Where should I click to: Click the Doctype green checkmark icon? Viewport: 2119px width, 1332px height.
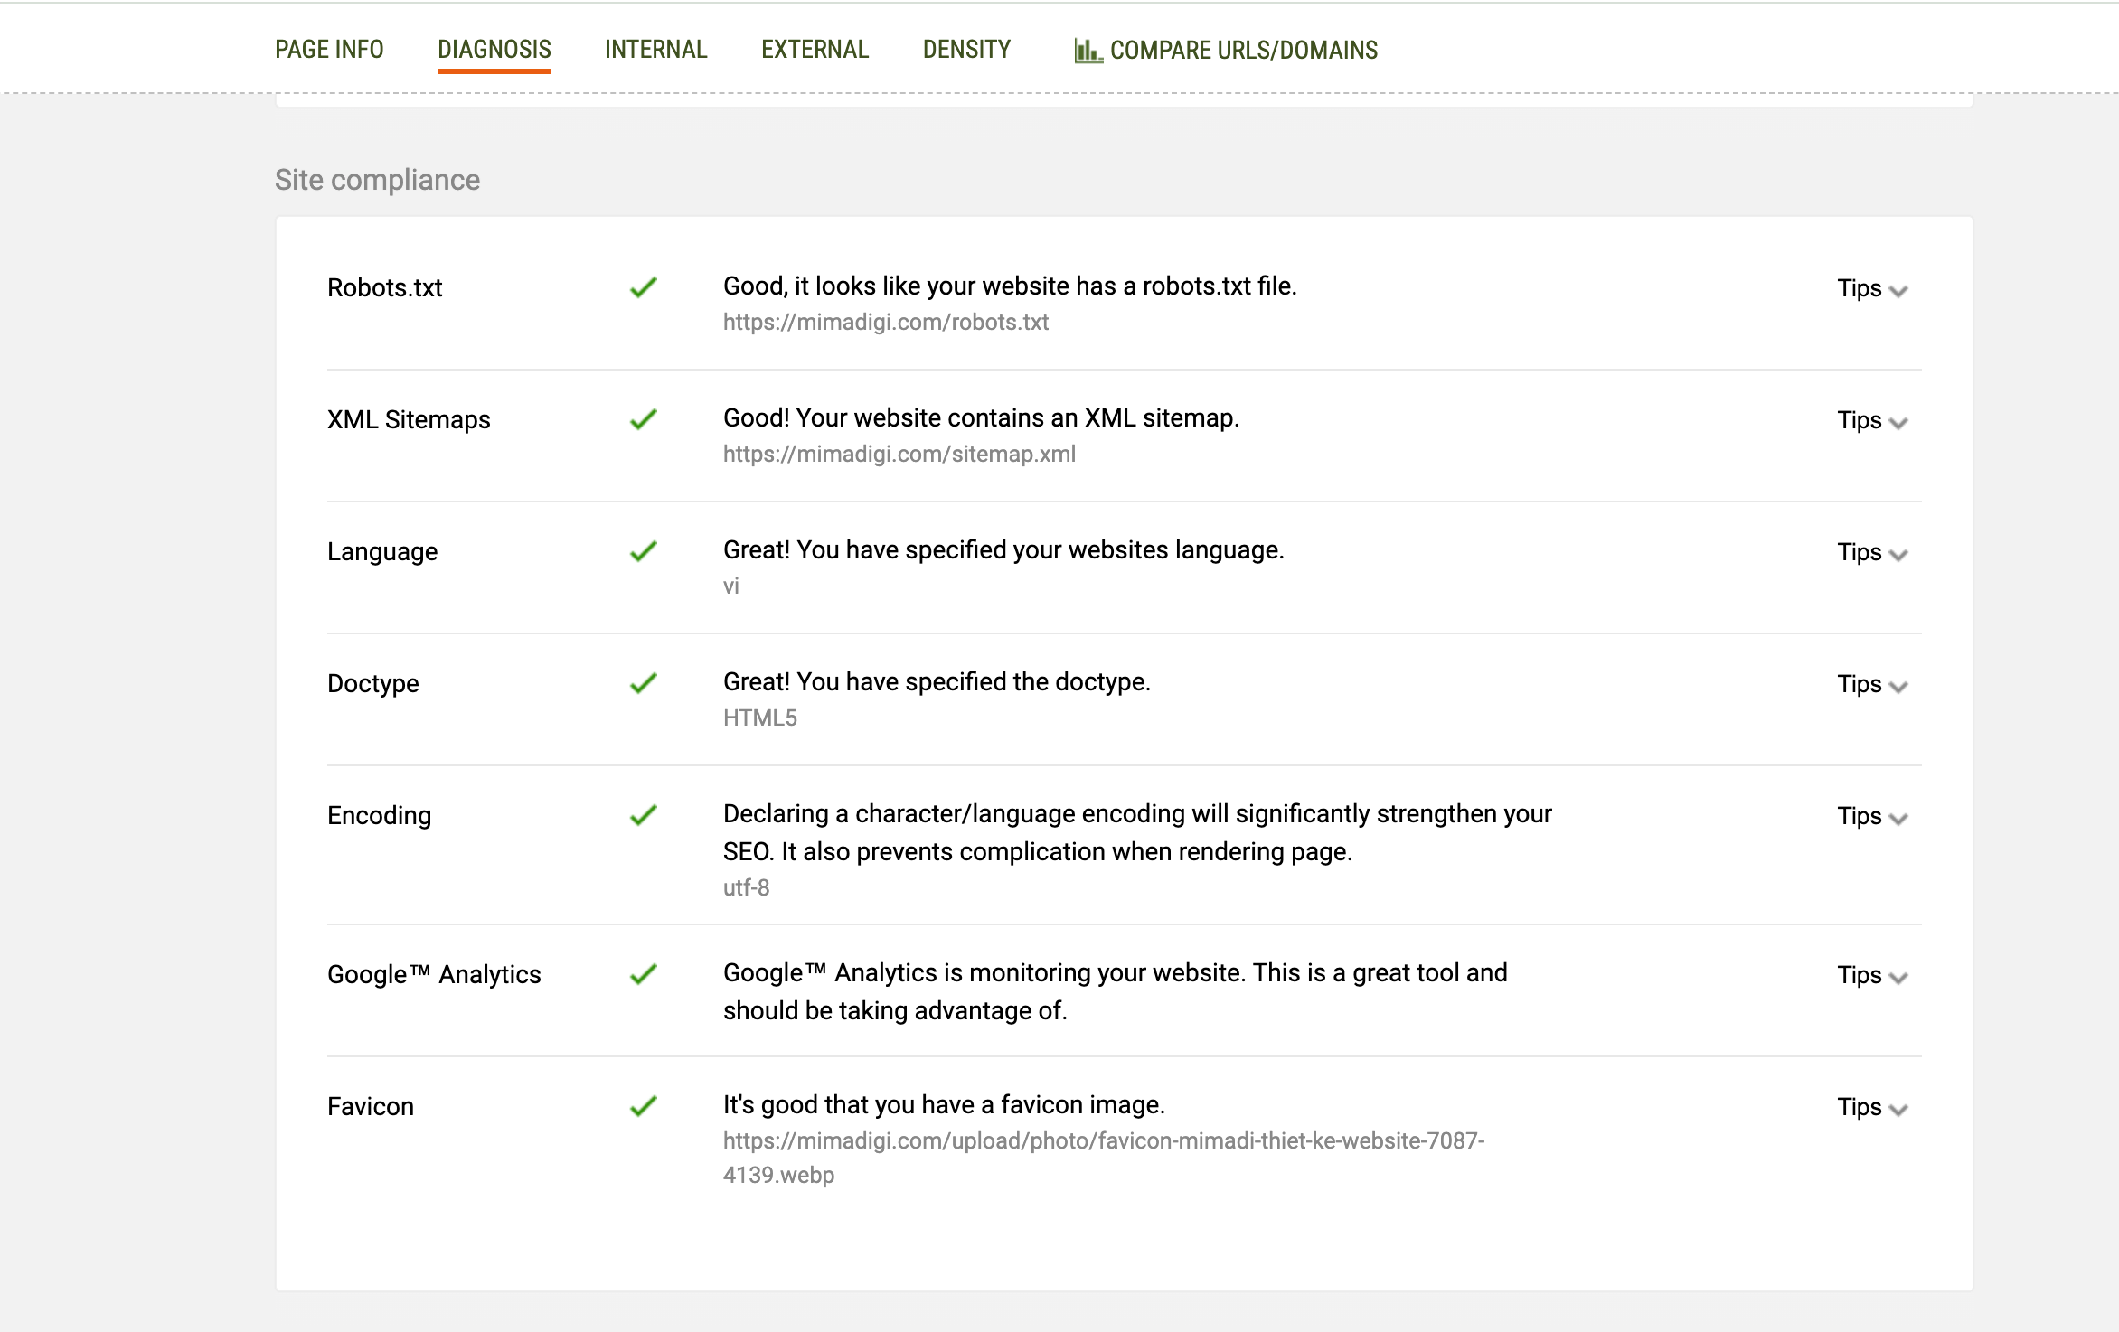click(643, 683)
